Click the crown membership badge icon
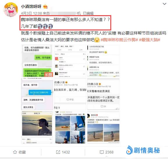 coord(45,7)
